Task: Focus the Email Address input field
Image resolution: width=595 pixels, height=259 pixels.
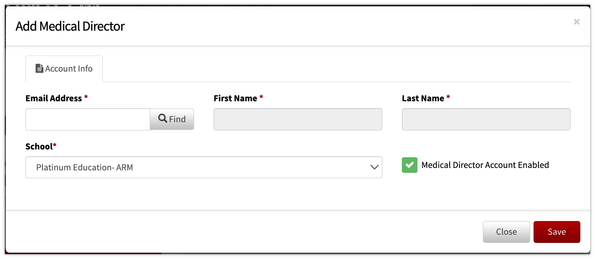Action: point(88,119)
